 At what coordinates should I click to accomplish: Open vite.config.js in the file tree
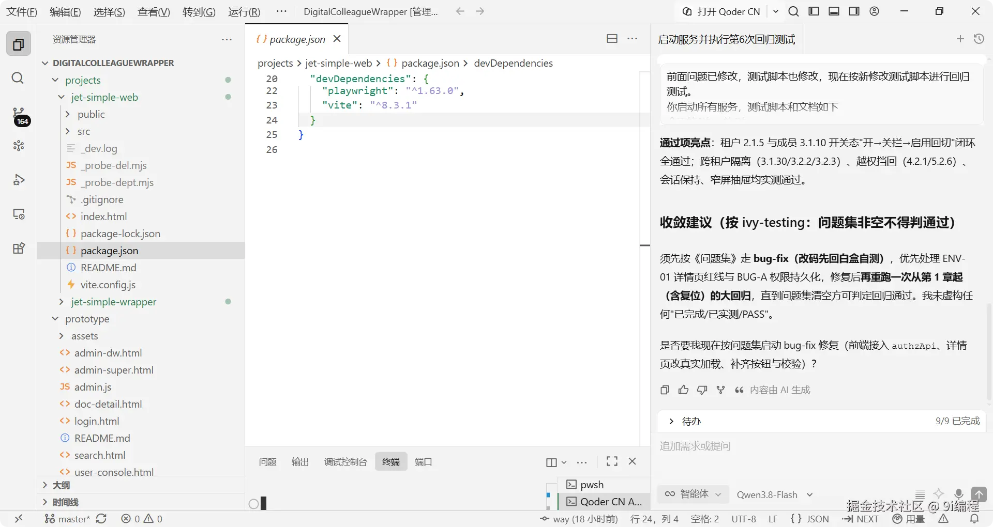108,285
